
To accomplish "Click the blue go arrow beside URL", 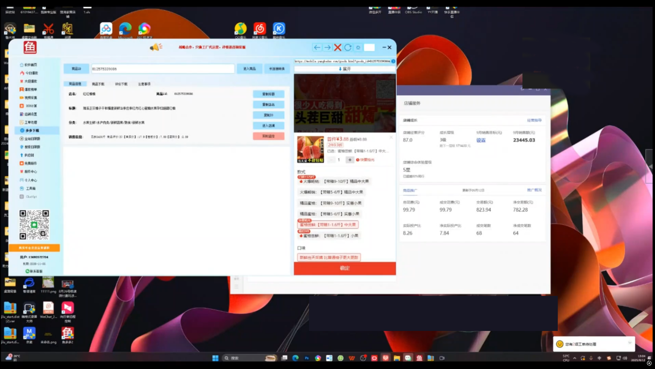I will 393,61.
